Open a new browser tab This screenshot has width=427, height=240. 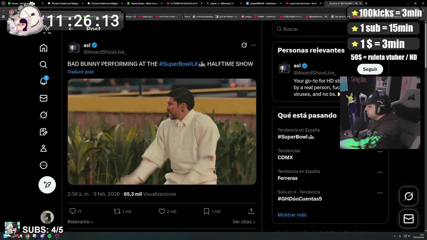coord(366,3)
